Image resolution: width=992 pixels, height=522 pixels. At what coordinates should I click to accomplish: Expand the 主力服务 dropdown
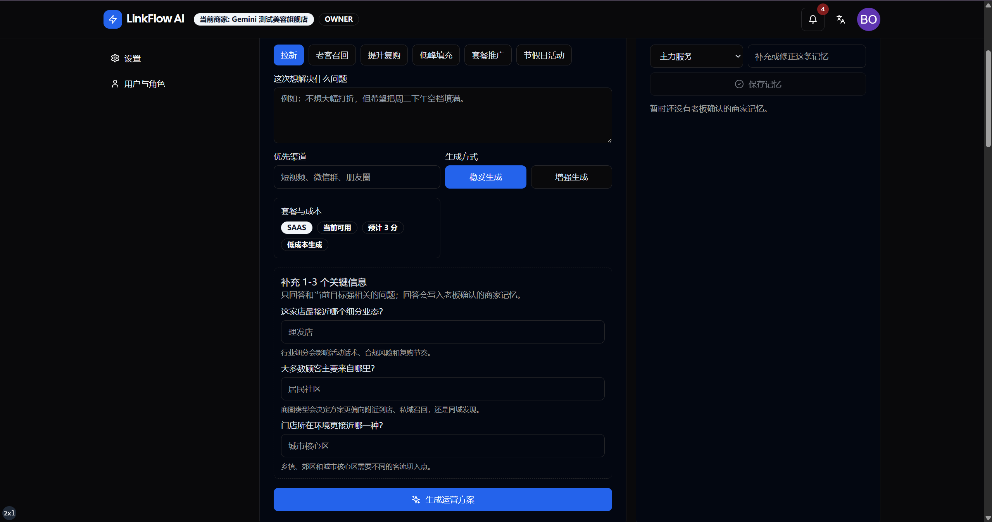696,56
